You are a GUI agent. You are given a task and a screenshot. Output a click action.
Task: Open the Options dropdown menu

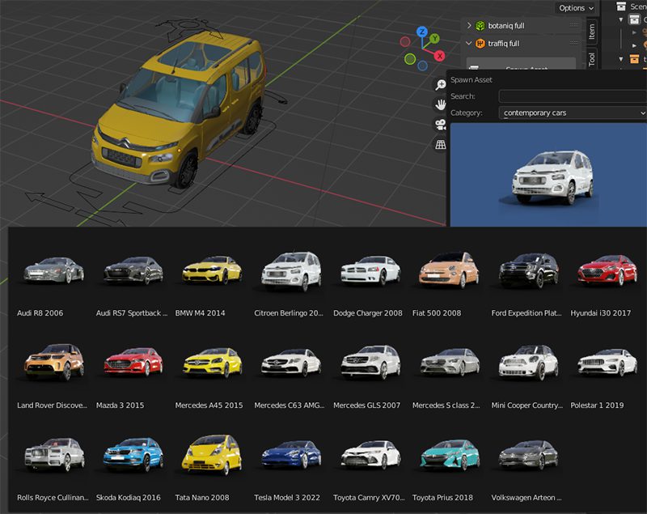pyautogui.click(x=576, y=8)
